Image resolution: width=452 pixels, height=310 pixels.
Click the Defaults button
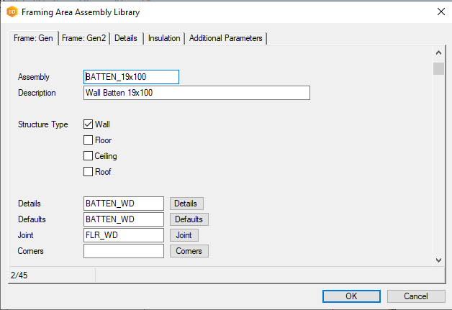point(189,219)
